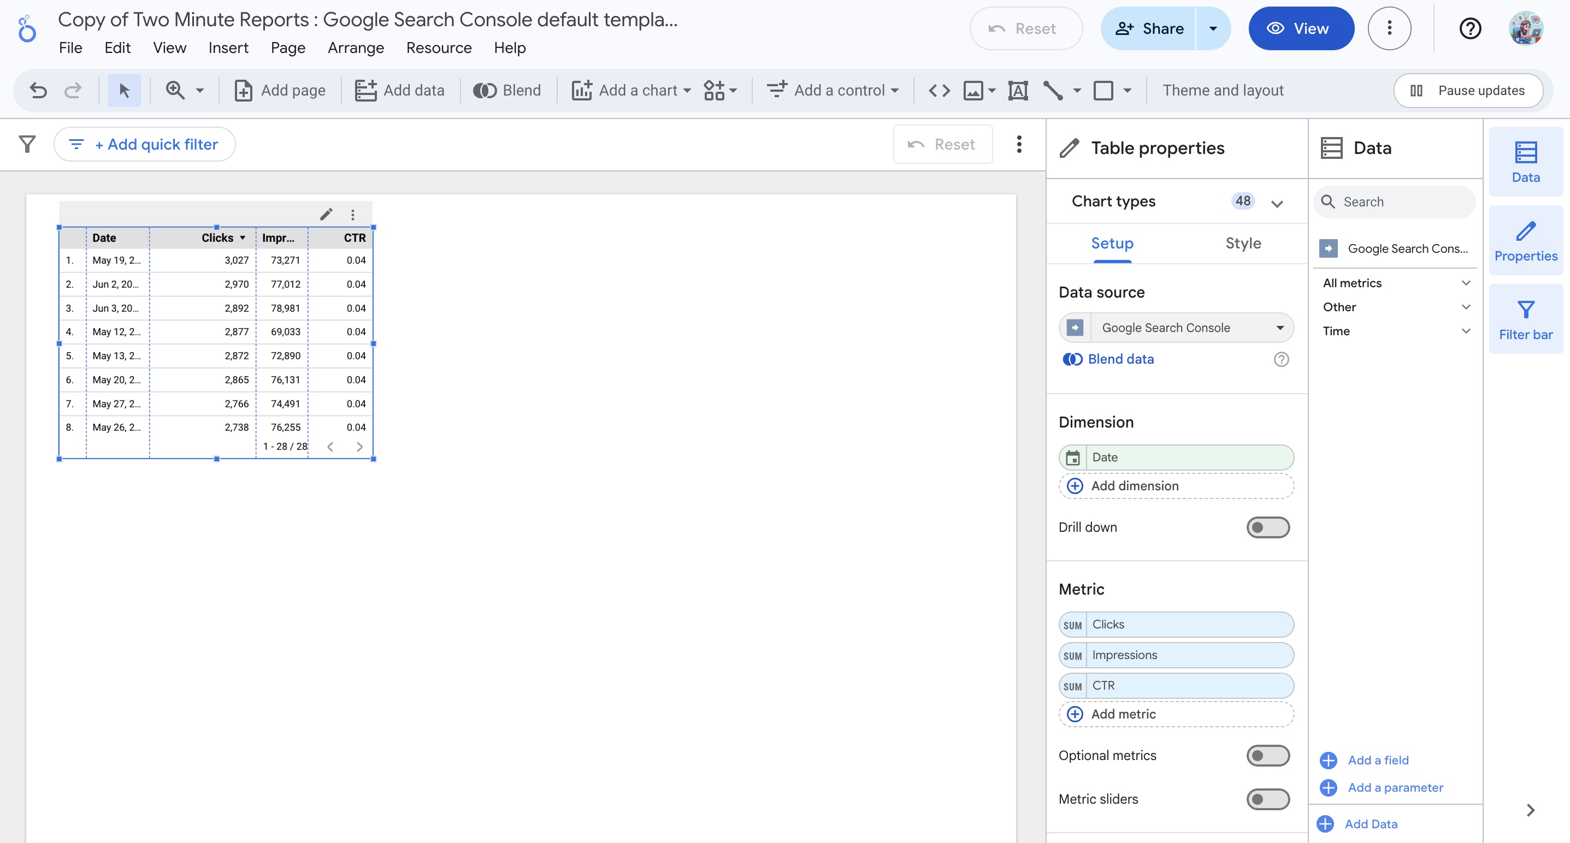Click the undo arrow icon

[38, 91]
